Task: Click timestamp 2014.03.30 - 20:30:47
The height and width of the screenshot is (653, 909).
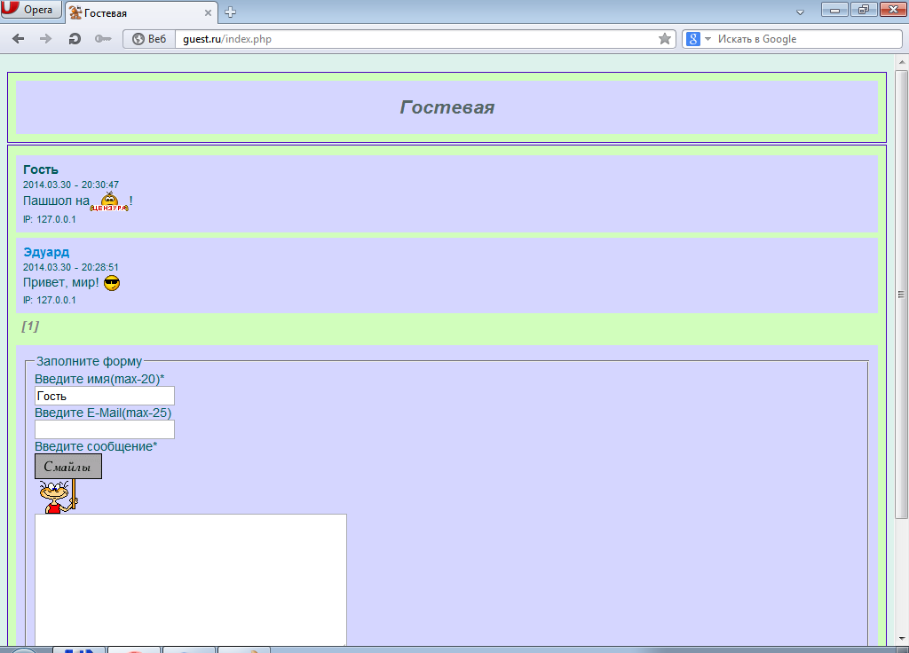Action: [71, 185]
